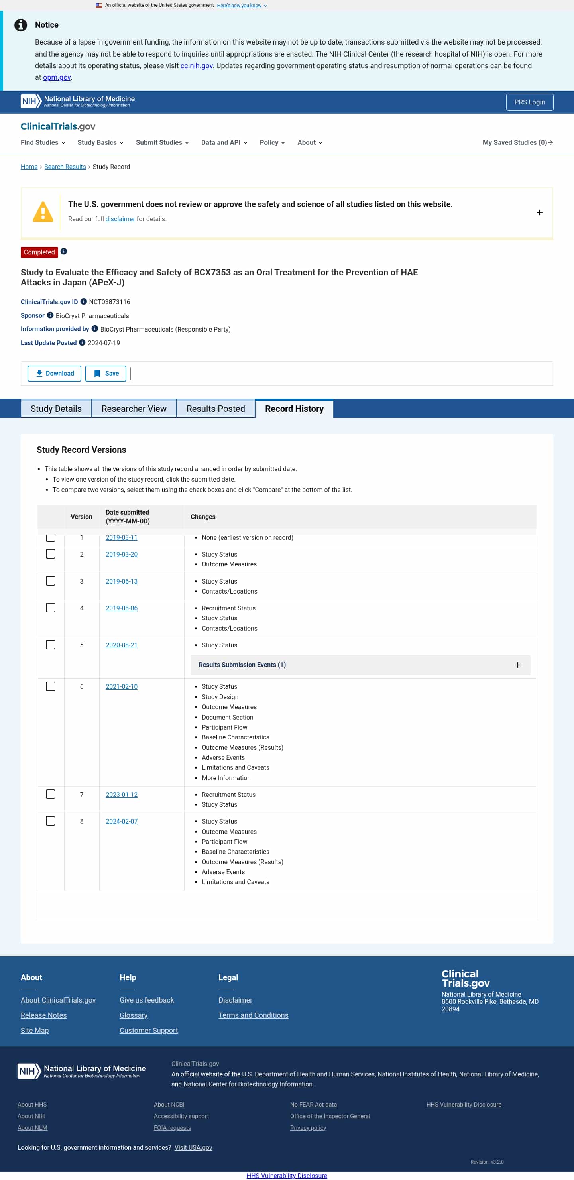The image size is (574, 1180).
Task: Open the Release Notes footer link
Action: coord(43,1015)
